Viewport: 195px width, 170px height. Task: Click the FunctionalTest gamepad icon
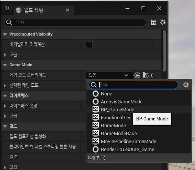96,117
